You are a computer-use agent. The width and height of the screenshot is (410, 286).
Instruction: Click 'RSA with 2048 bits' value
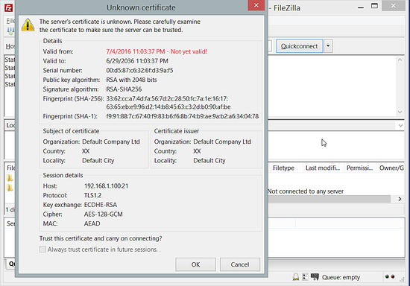click(x=131, y=80)
